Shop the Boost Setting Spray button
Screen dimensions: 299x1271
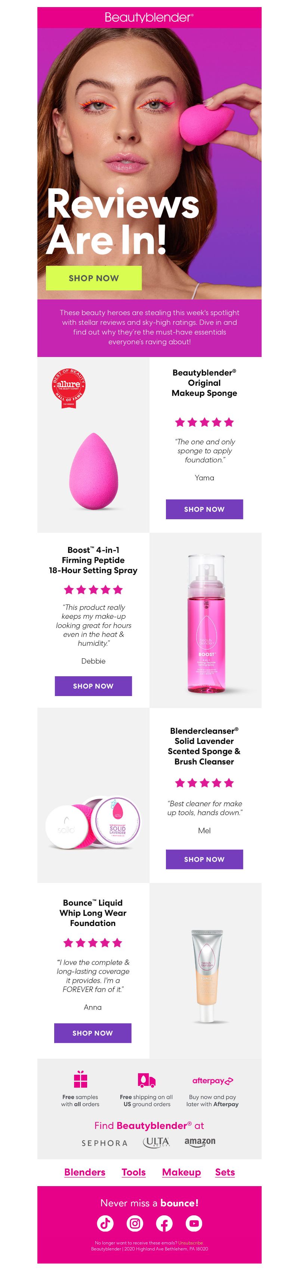point(93,686)
